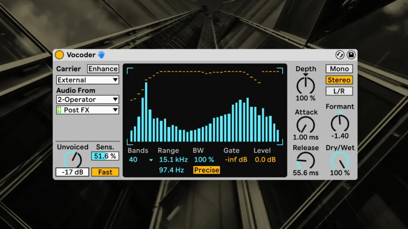Click the Depth knob
408x229 pixels.
point(306,85)
